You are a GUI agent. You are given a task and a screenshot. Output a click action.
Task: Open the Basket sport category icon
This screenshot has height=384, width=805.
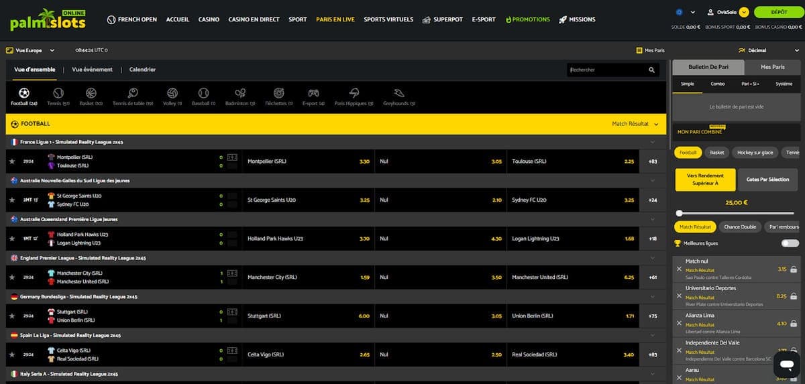tap(91, 93)
